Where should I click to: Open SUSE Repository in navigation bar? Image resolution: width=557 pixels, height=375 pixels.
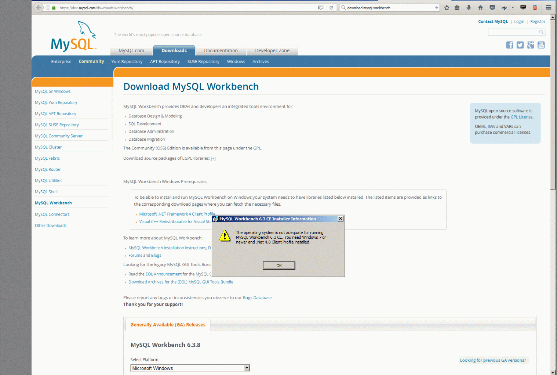[x=203, y=62]
